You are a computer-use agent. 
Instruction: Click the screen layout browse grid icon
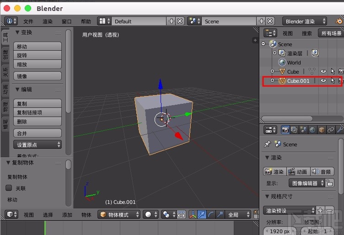[x=104, y=21]
